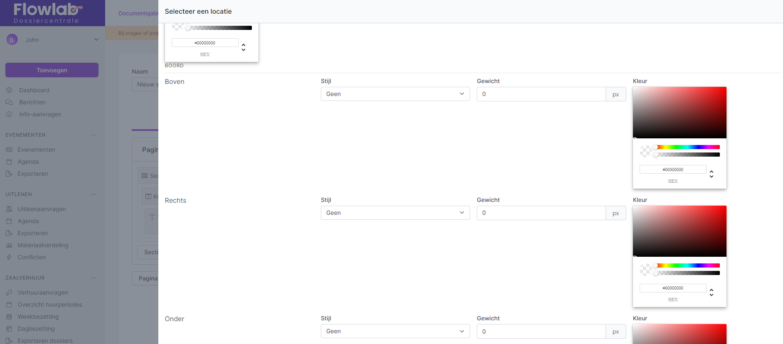The width and height of the screenshot is (783, 344).
Task: Toggle color format of Boven HEX field
Action: pyautogui.click(x=712, y=174)
